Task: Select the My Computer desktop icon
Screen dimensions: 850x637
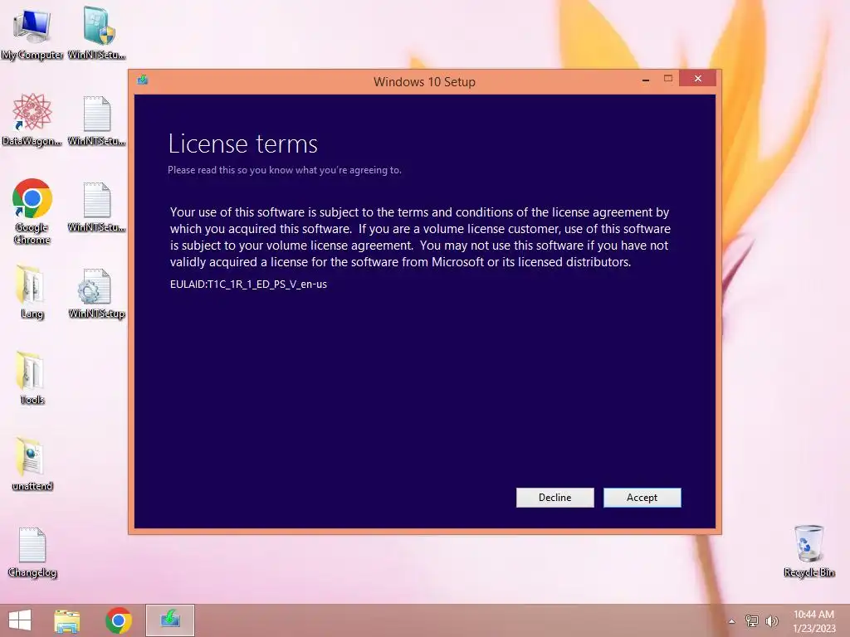Action: (32, 34)
